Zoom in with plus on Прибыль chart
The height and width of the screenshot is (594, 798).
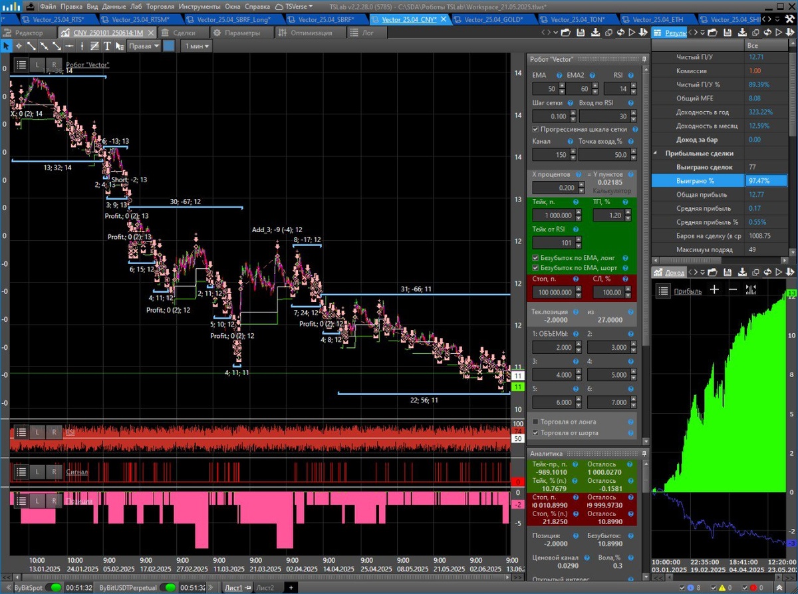click(x=714, y=289)
